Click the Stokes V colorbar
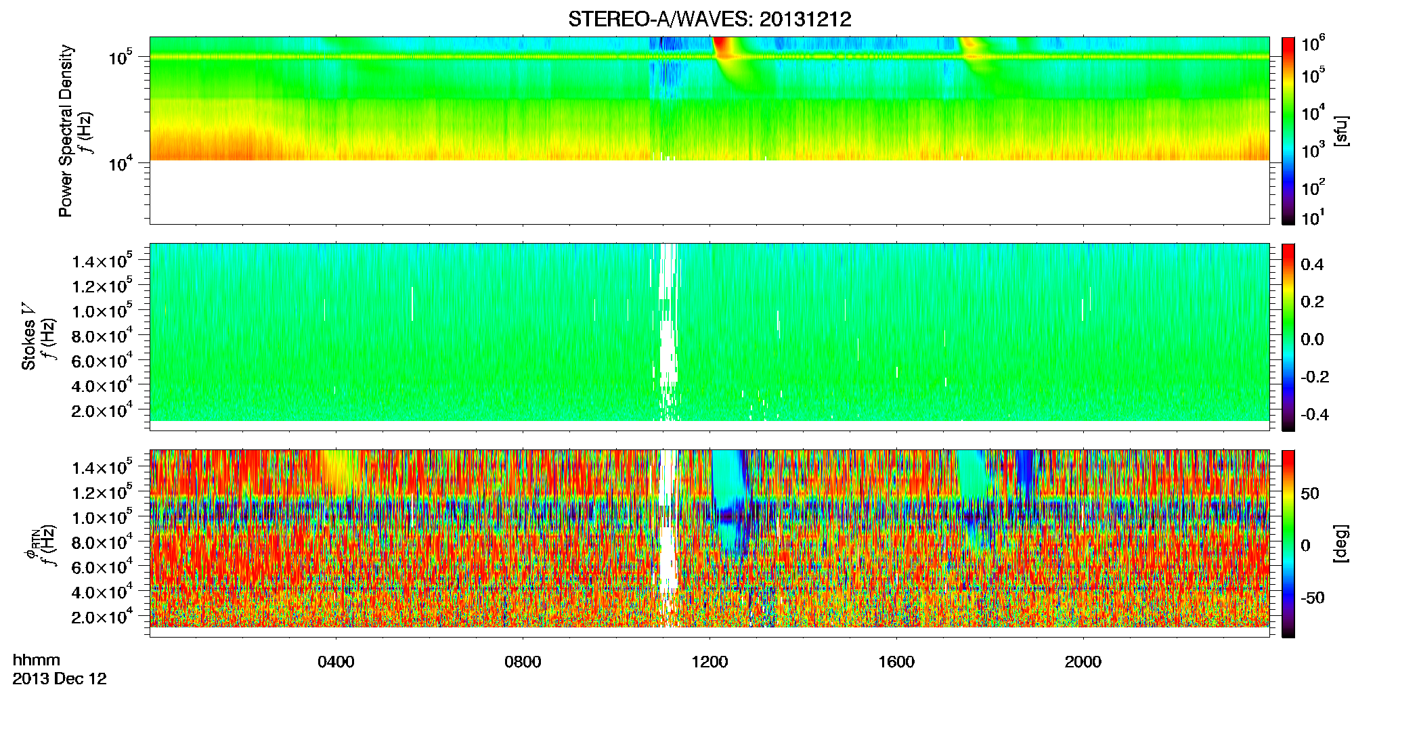Screen dimensions: 1419x731 click(1288, 337)
